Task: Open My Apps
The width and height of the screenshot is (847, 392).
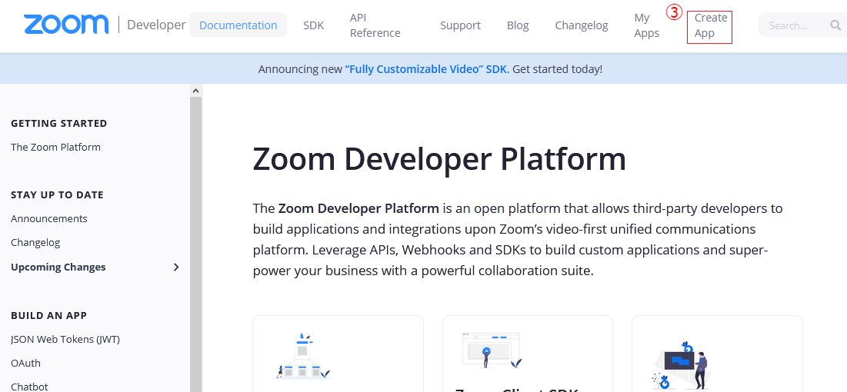Action: coord(646,25)
